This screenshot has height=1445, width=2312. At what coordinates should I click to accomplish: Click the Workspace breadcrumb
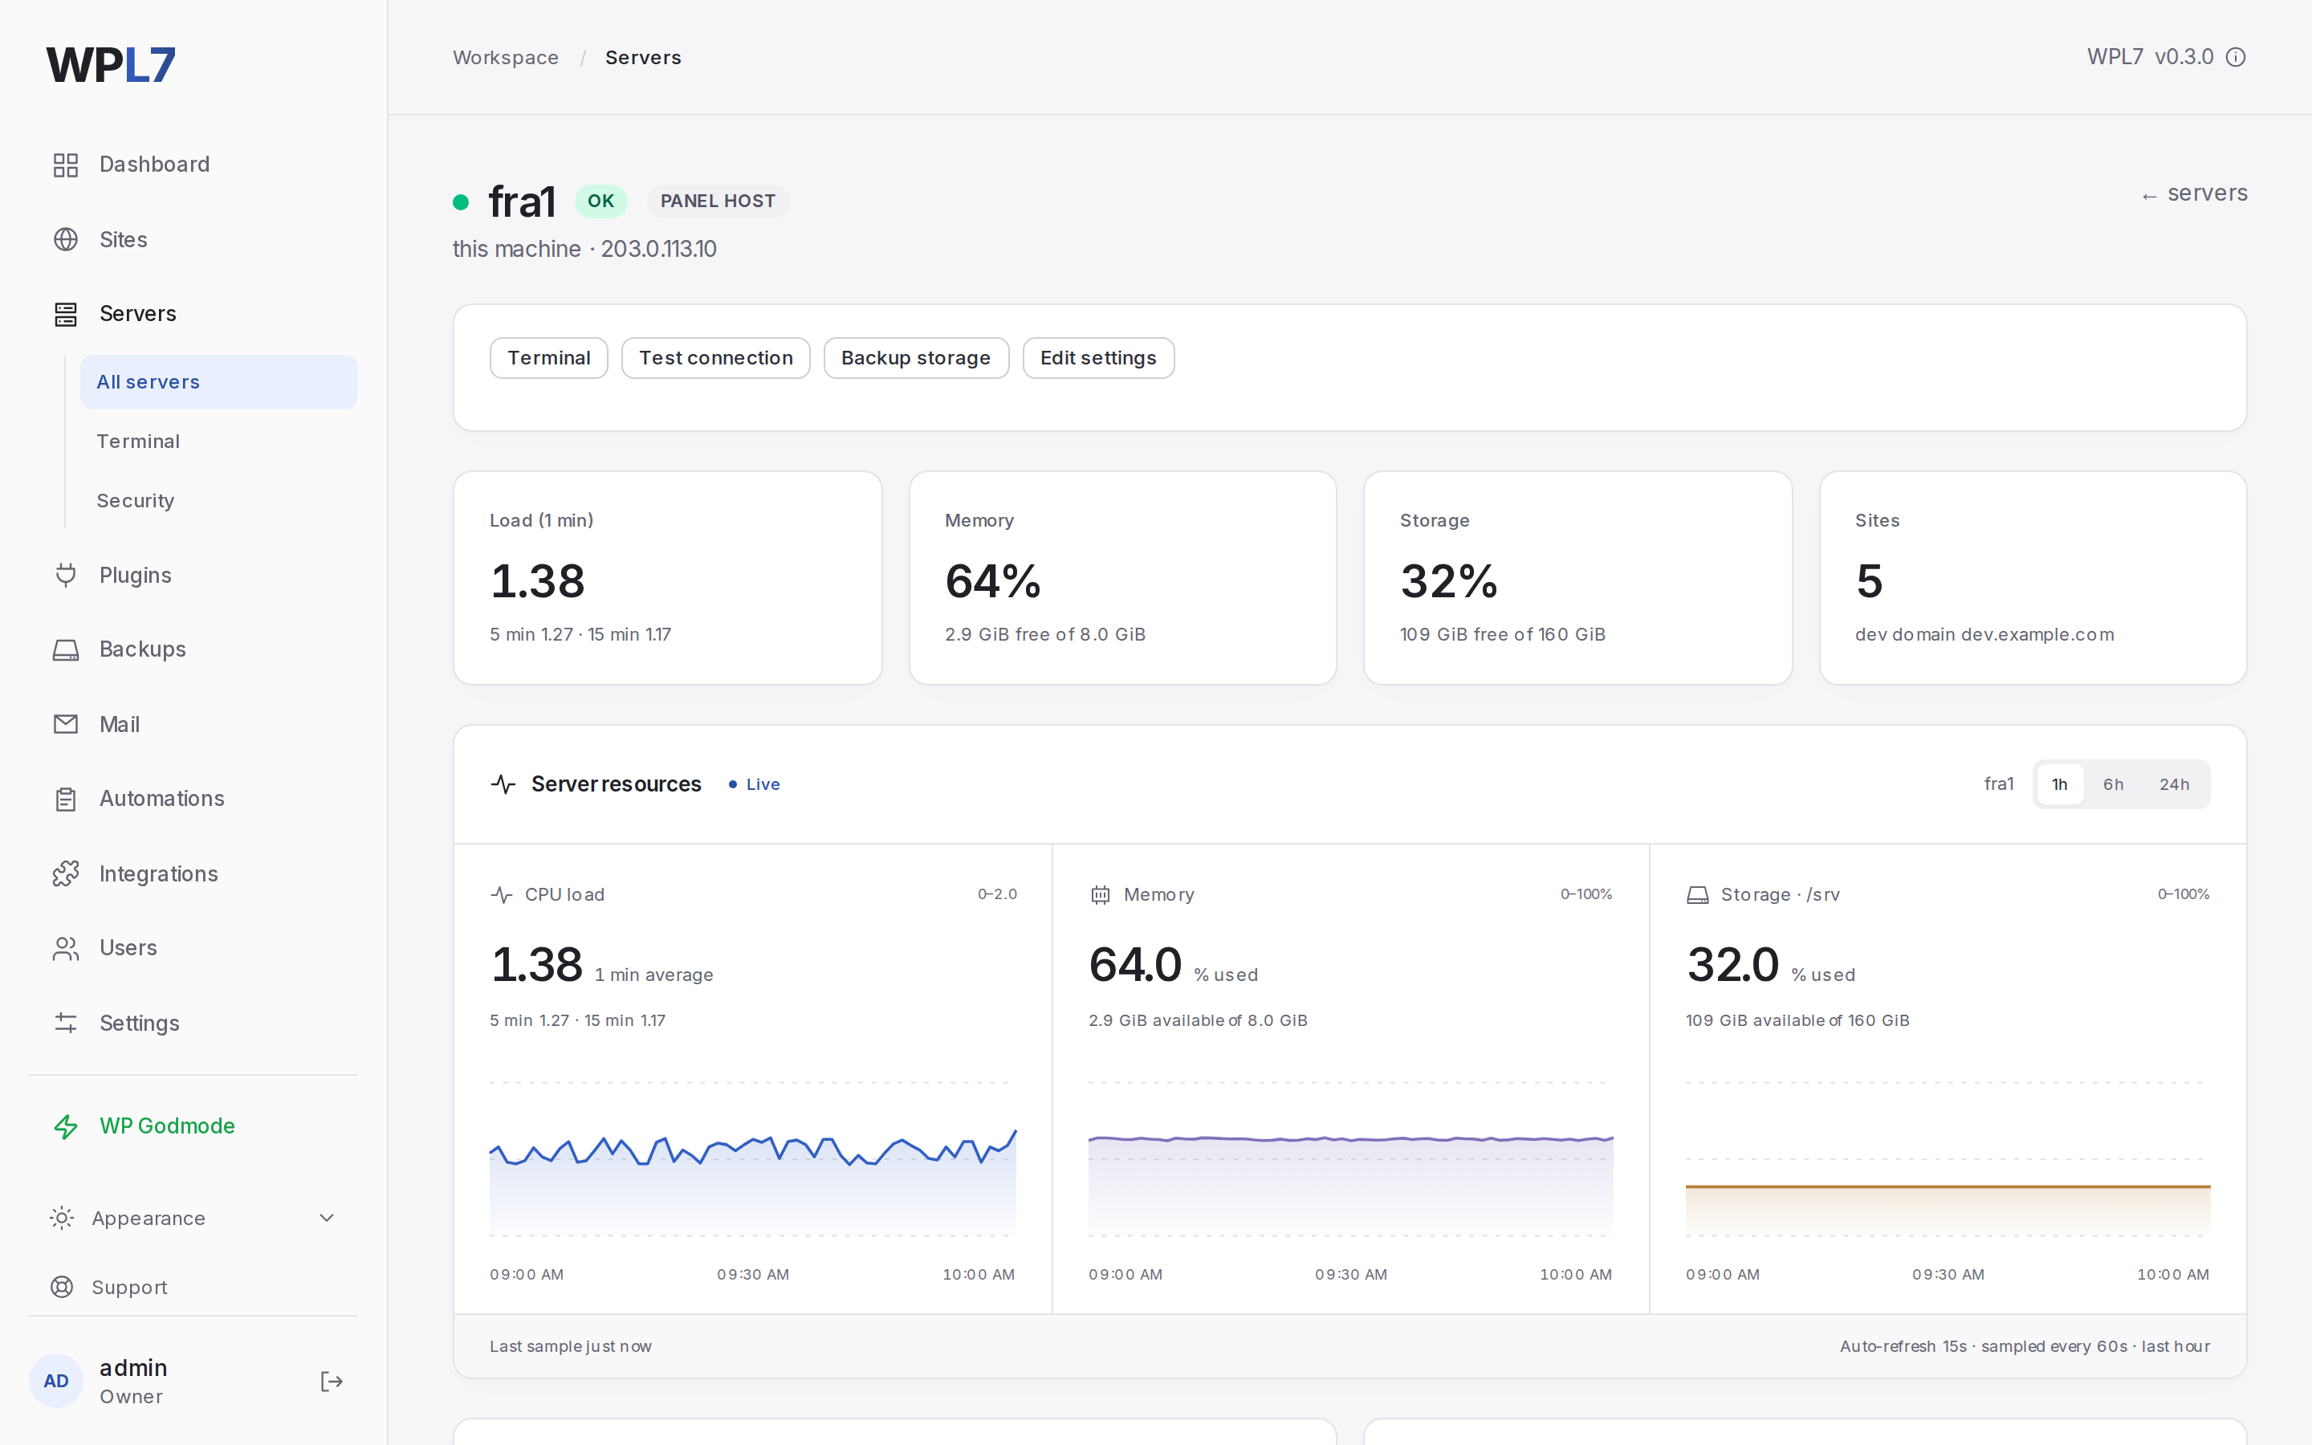click(506, 57)
